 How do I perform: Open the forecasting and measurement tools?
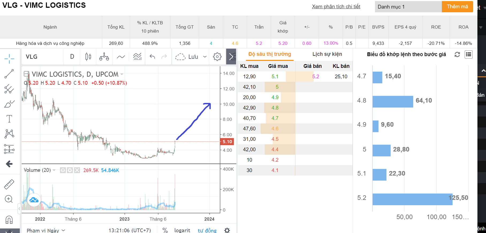[9, 149]
